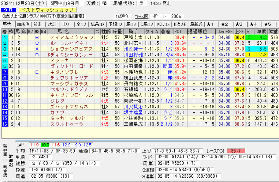Switch to the 最新成 tab

(x=196, y=24)
